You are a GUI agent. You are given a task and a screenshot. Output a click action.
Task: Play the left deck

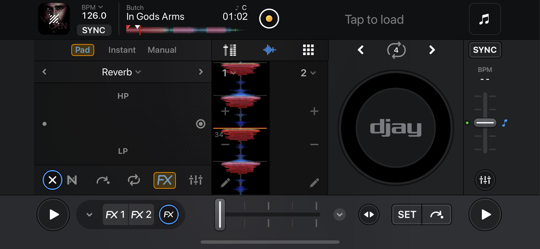pyautogui.click(x=53, y=215)
